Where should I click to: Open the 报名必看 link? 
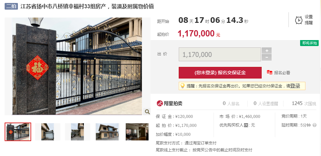click(282, 73)
